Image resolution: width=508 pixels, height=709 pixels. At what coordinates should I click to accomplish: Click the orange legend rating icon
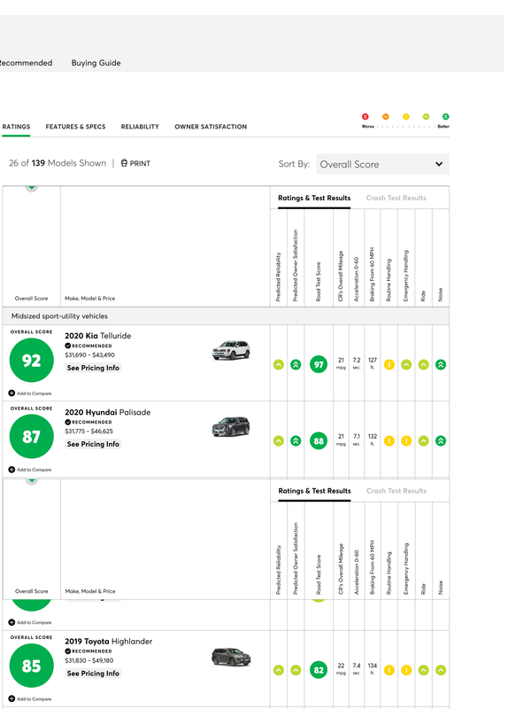(386, 117)
